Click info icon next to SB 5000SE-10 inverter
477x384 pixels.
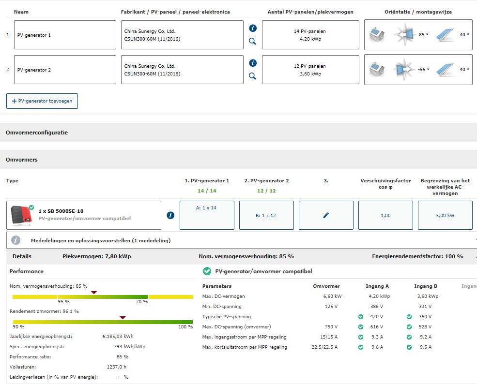pyautogui.click(x=170, y=215)
